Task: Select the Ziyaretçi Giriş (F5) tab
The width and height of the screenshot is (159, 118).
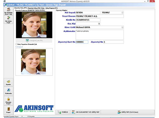Action: 21,8
